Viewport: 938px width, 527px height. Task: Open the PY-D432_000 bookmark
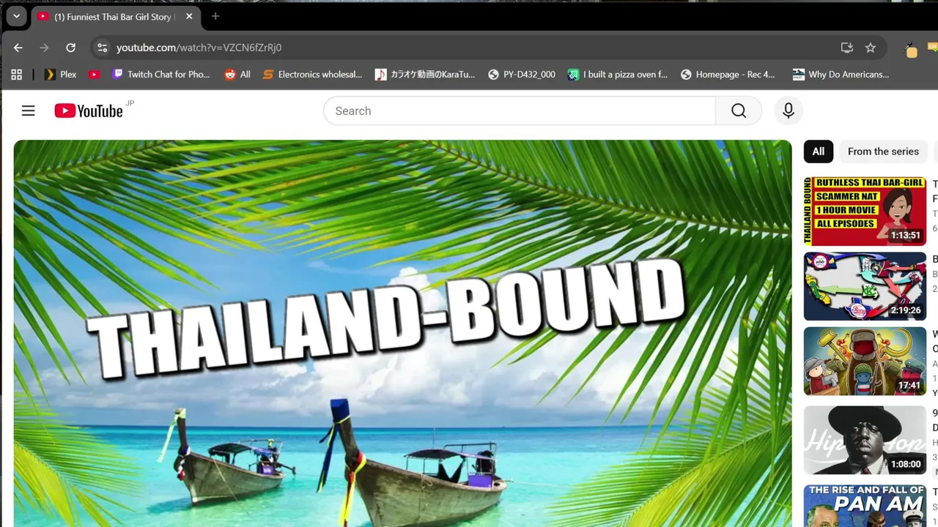click(x=522, y=74)
